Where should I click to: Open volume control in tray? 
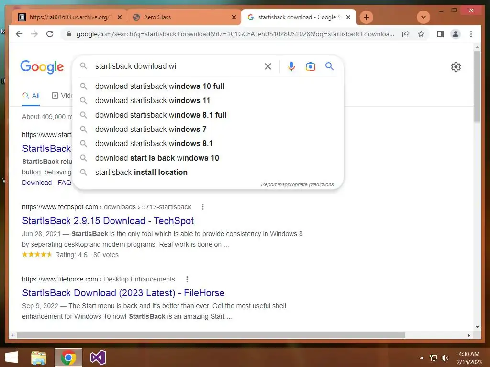[x=445, y=357]
